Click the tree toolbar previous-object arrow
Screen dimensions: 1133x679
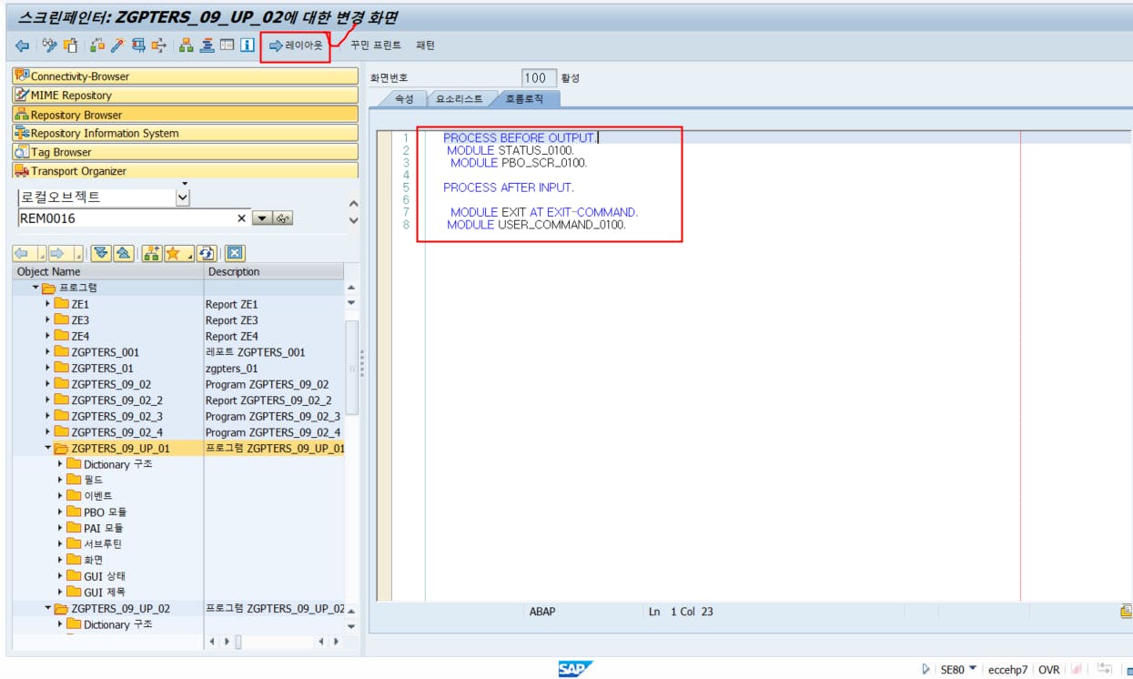pyautogui.click(x=22, y=253)
